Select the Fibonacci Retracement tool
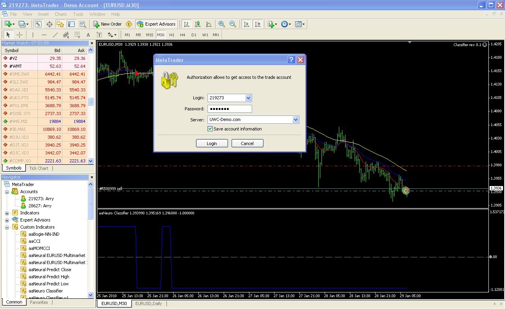505x309 pixels. point(77,35)
